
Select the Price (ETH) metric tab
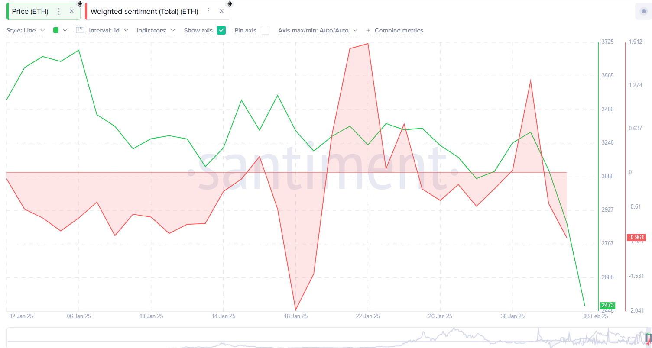[43, 11]
